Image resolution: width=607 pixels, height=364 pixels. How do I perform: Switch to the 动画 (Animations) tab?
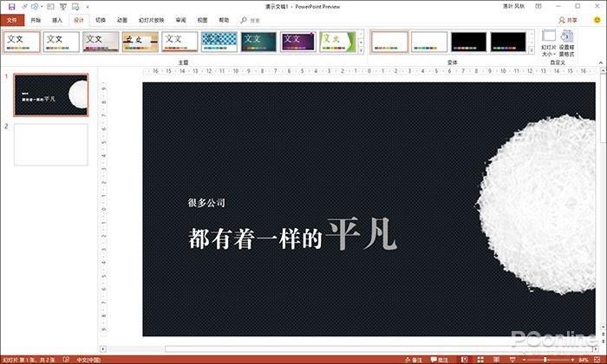(122, 18)
